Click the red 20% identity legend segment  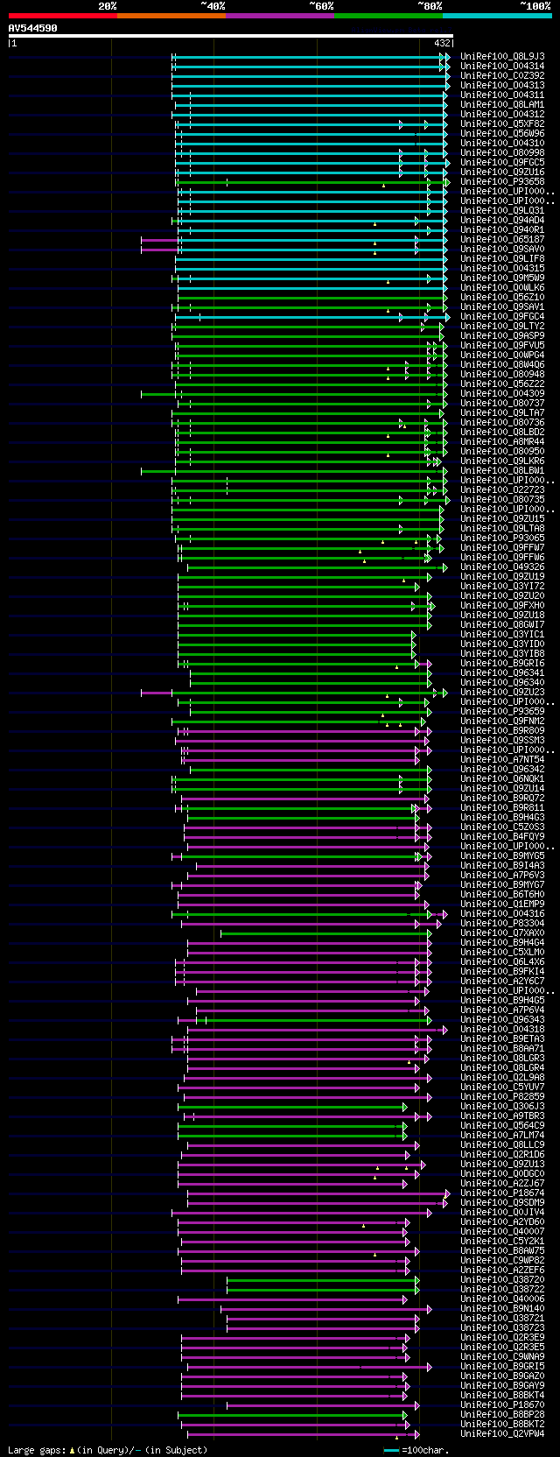click(63, 16)
